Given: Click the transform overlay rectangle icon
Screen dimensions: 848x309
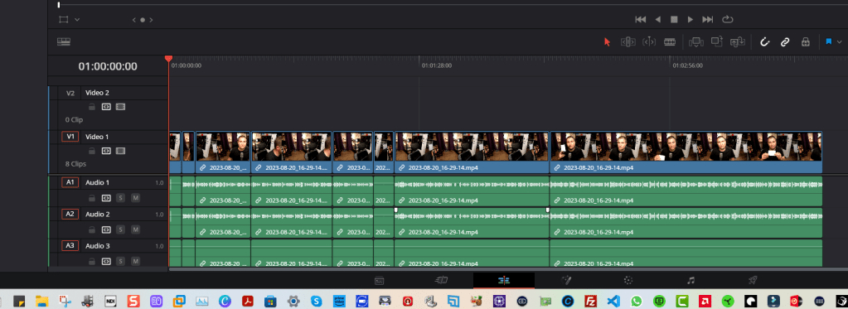Looking at the screenshot, I should tap(64, 19).
